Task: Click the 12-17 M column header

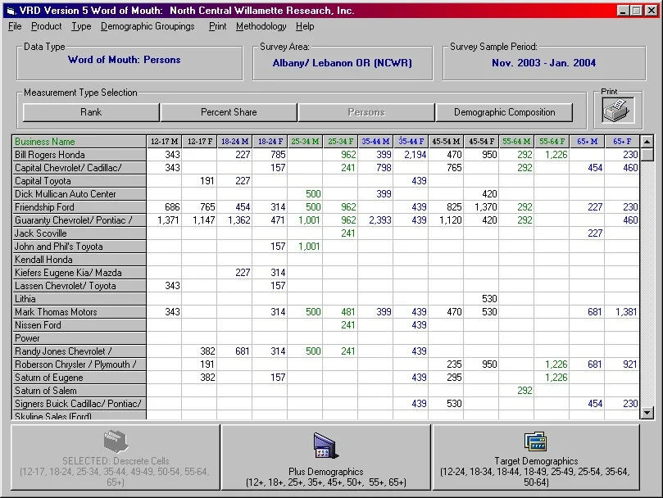Action: (165, 142)
